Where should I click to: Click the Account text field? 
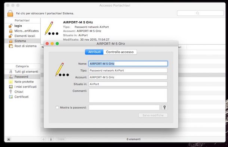coord(128,77)
